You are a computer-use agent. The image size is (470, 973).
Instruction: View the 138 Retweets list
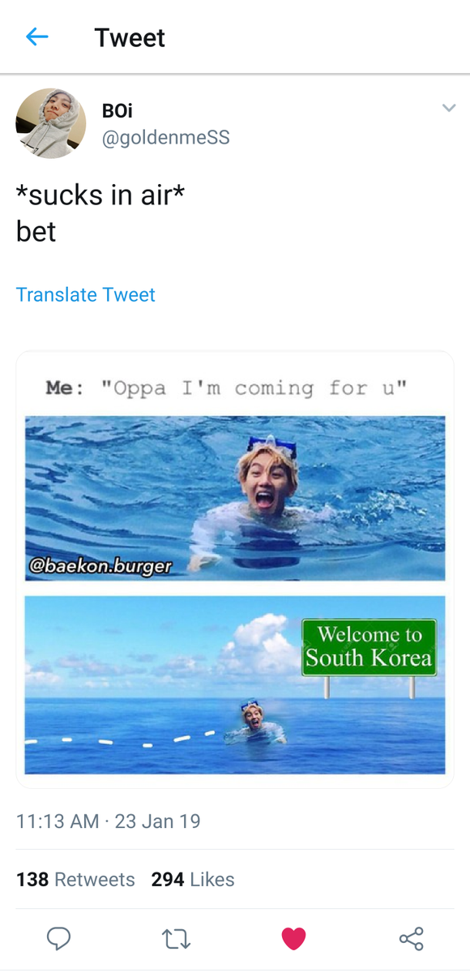click(x=75, y=880)
